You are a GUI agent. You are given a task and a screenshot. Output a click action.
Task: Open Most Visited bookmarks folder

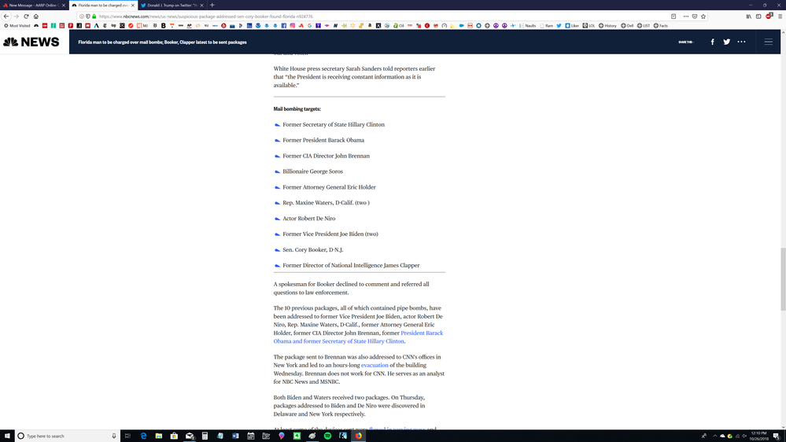click(x=17, y=25)
